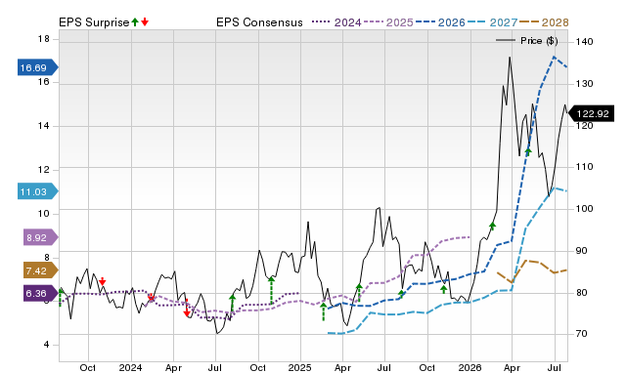Click the red down surprise arrow after Oct 2023
626x373 pixels.
coord(102,281)
